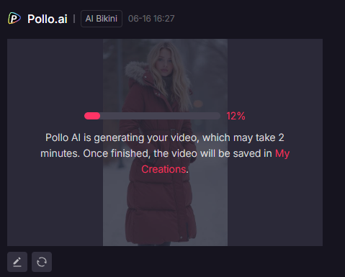The height and width of the screenshot is (277, 345).
Task: Click the vertical divider beside Pollo.ai
Action: point(74,19)
